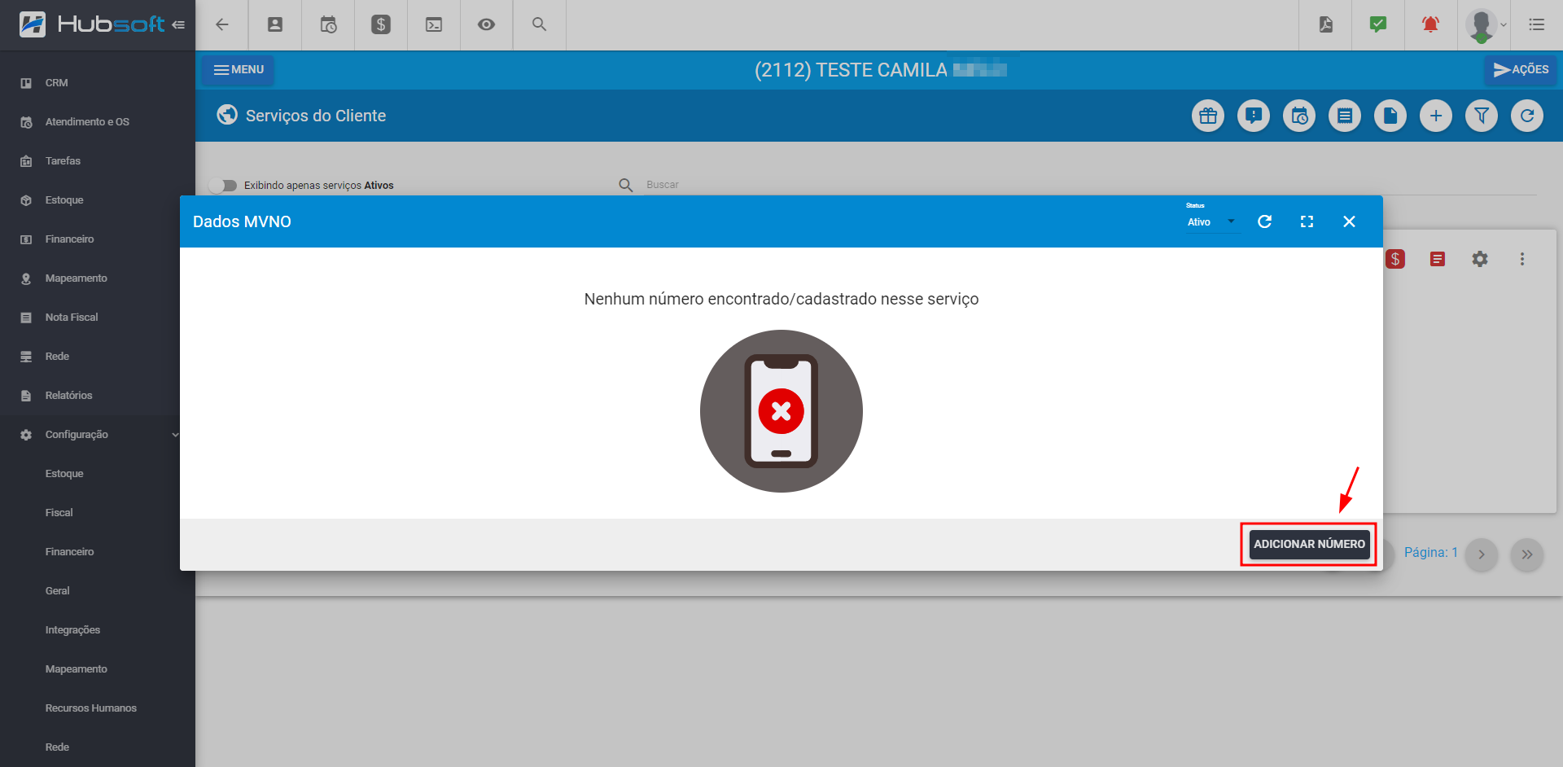
Task: Click the Serviços do Cliente globe icon
Action: [x=226, y=115]
